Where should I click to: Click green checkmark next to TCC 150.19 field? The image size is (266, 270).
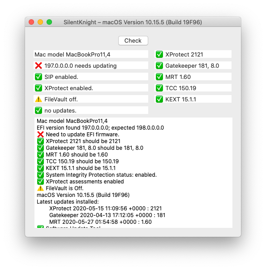click(x=159, y=88)
